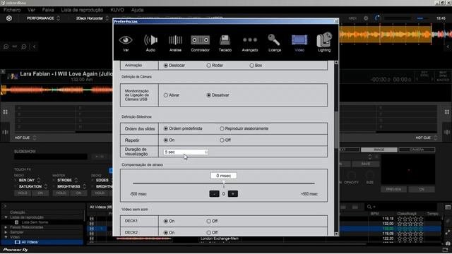Open the Ficheiro menu
This screenshot has height=254, width=452.
12,10
